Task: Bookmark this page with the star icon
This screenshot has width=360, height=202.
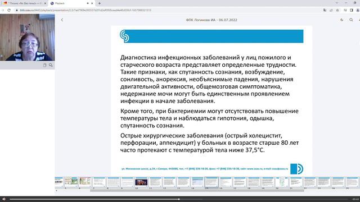Action: [337, 10]
